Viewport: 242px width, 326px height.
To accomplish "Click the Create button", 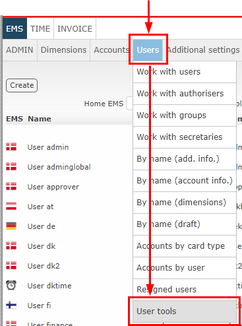I will coord(22,85).
